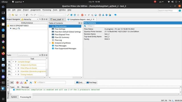182x102 pixels.
Task: Click the search icon in Project Navigator header
Action: point(40,19)
